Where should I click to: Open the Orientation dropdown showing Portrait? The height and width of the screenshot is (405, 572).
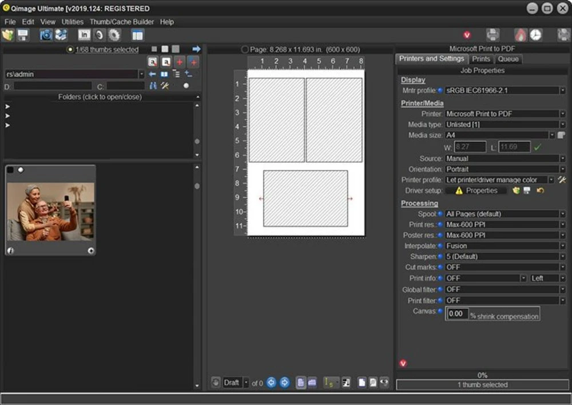click(x=562, y=169)
